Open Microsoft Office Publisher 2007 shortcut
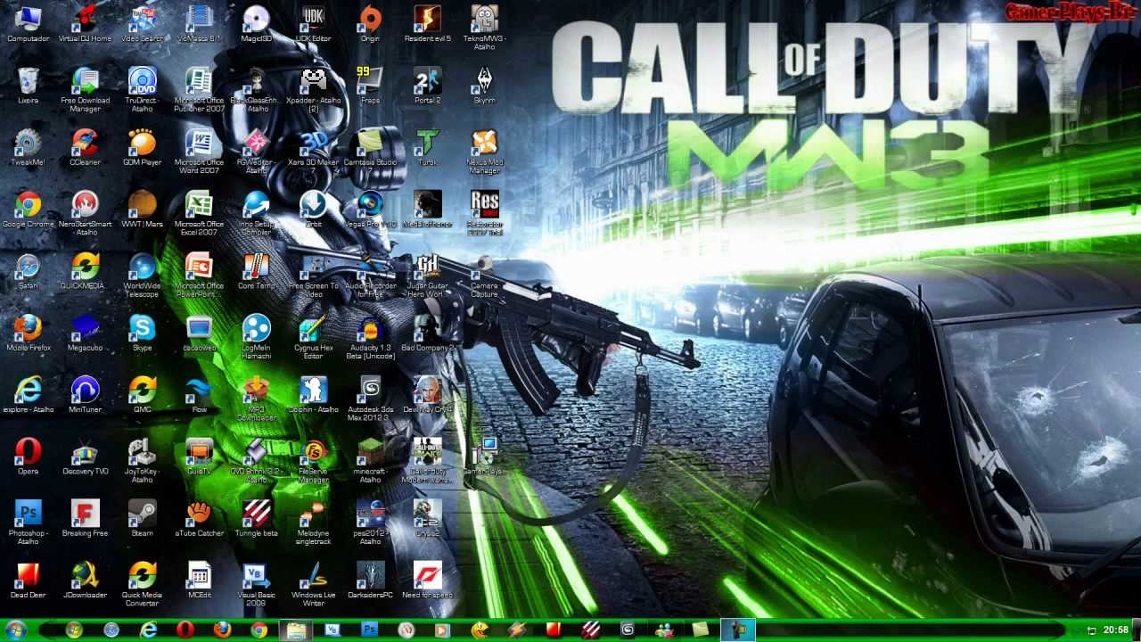Screen dimensions: 1141x642 point(200,89)
